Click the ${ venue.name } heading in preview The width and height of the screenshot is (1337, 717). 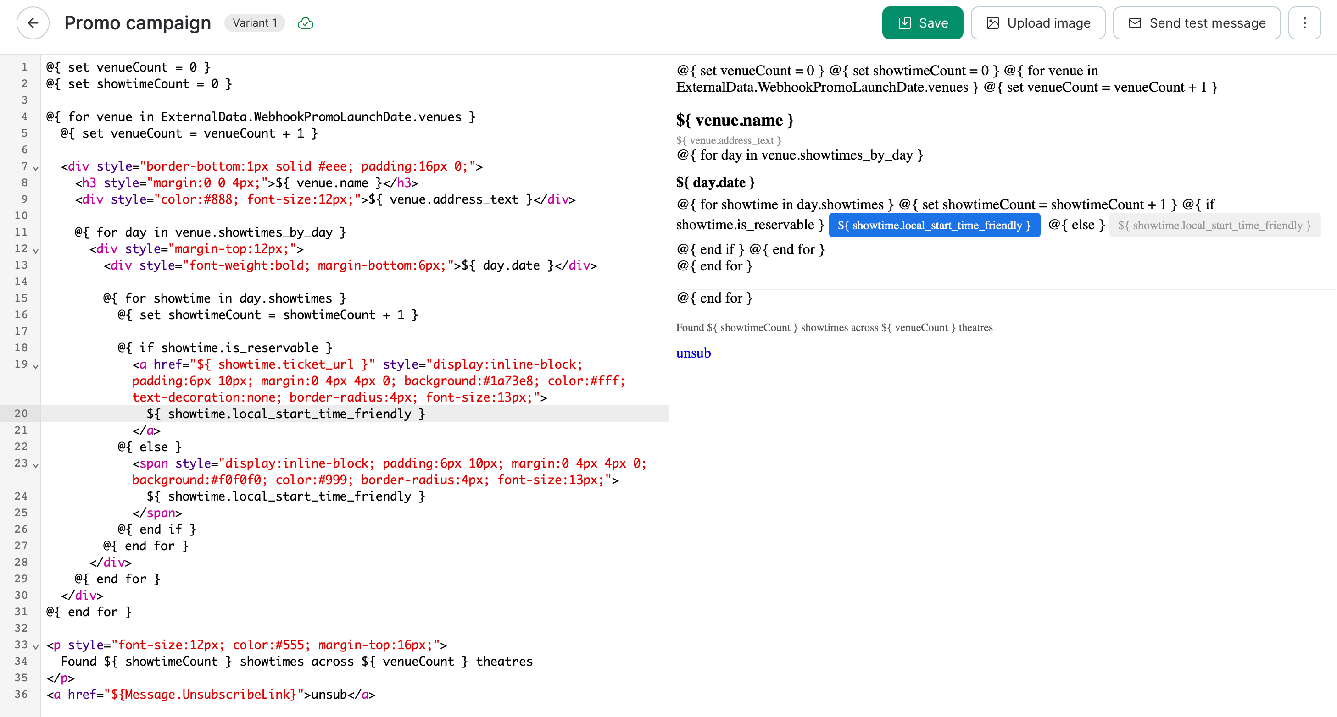click(735, 120)
